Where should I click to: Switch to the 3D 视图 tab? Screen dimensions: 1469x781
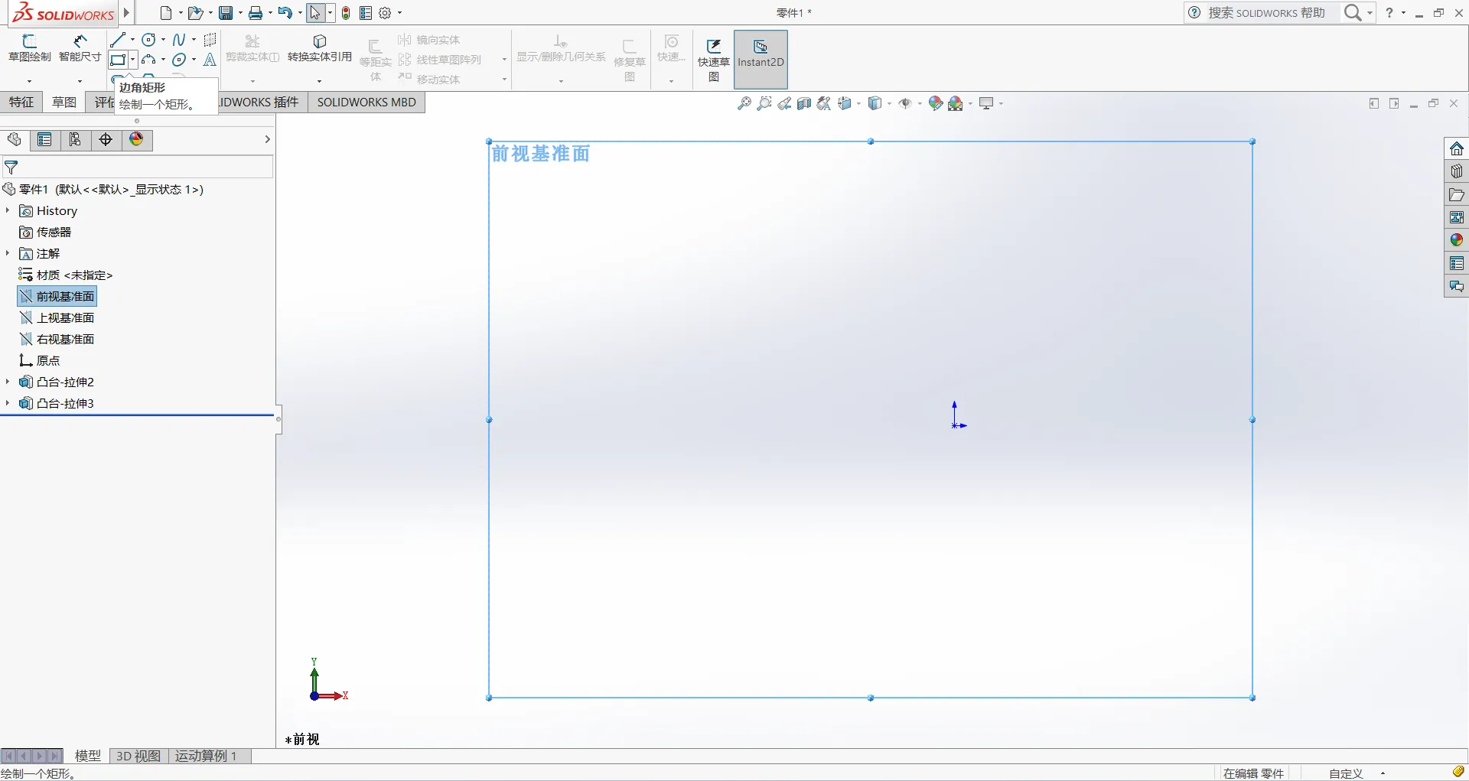[138, 756]
